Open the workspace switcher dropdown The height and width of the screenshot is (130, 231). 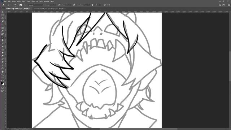(x=224, y=5)
